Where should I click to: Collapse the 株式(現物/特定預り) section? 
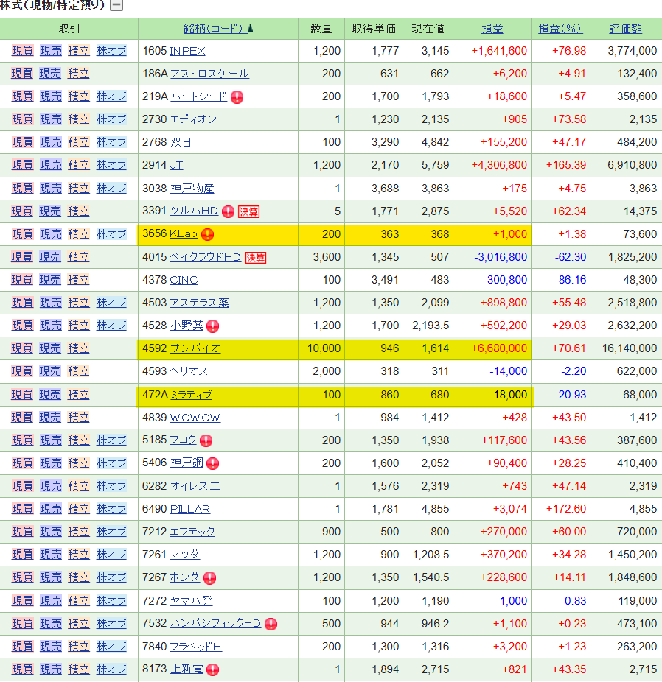pyautogui.click(x=116, y=6)
